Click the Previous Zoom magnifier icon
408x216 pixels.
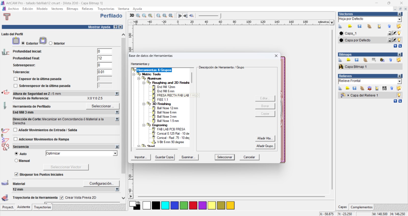coord(150,16)
